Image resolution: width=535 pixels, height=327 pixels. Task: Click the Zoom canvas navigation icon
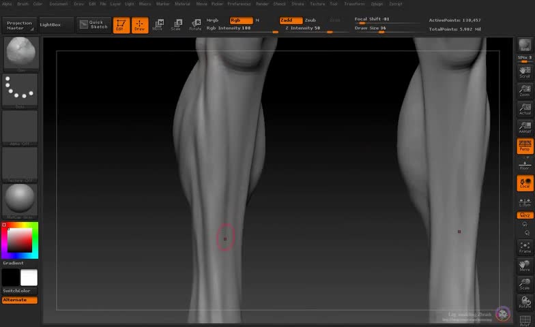tap(525, 90)
